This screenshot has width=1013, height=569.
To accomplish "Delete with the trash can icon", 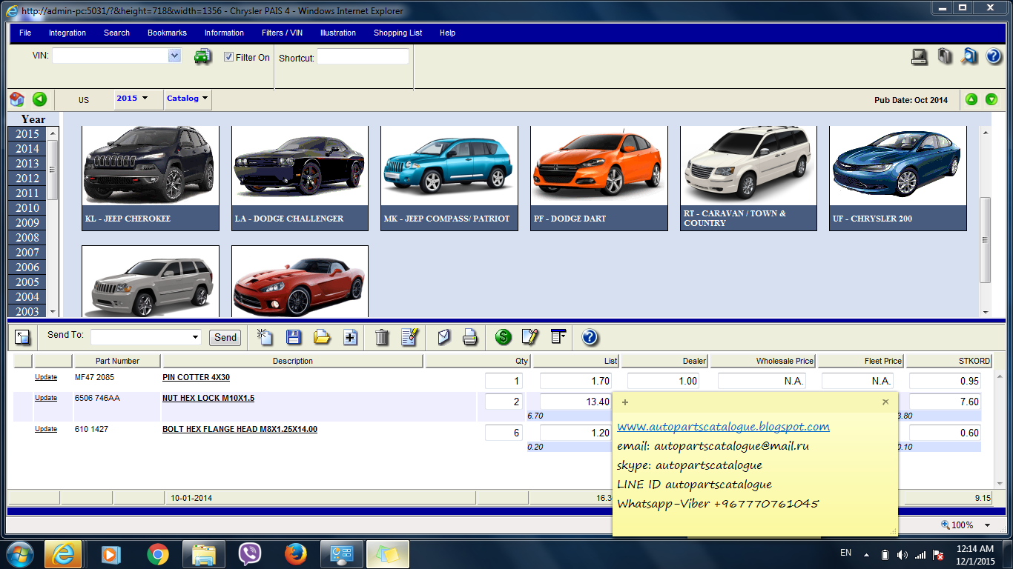I will pyautogui.click(x=382, y=337).
